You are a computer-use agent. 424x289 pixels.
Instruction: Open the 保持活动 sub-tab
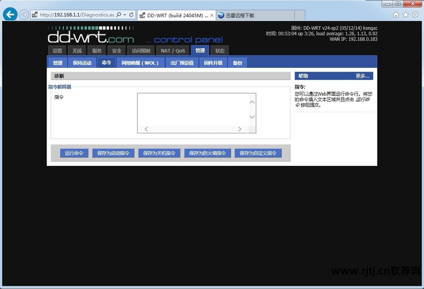82,63
